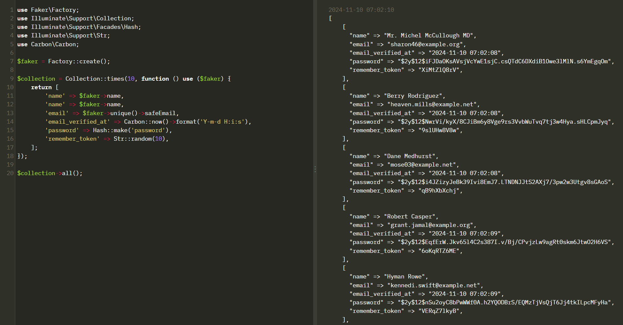Viewport: 623px width, 325px height.
Task: Click the Dane Medhurst name in output
Action: pyautogui.click(x=411, y=156)
